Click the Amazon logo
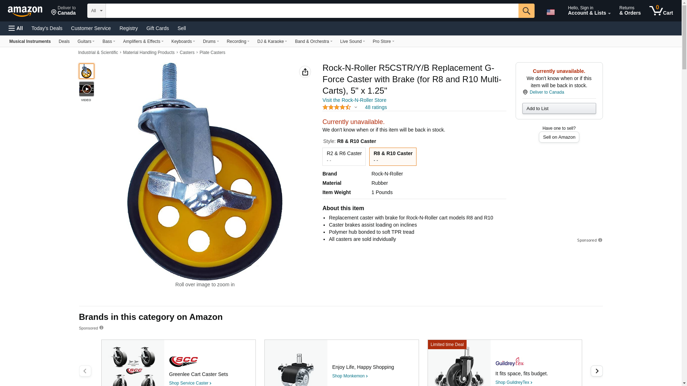This screenshot has width=687, height=386. 25,11
